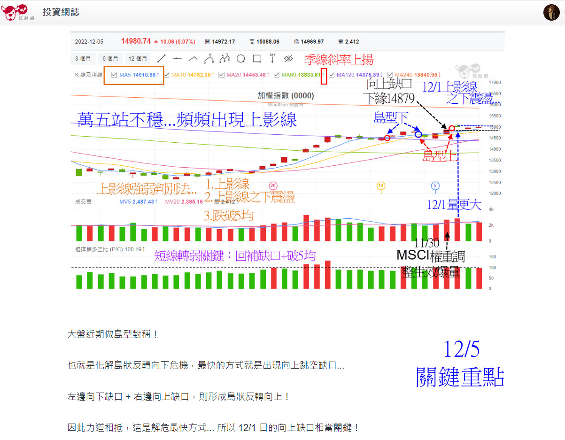
Task: Select the angle line drawing tool
Action: click(193, 58)
